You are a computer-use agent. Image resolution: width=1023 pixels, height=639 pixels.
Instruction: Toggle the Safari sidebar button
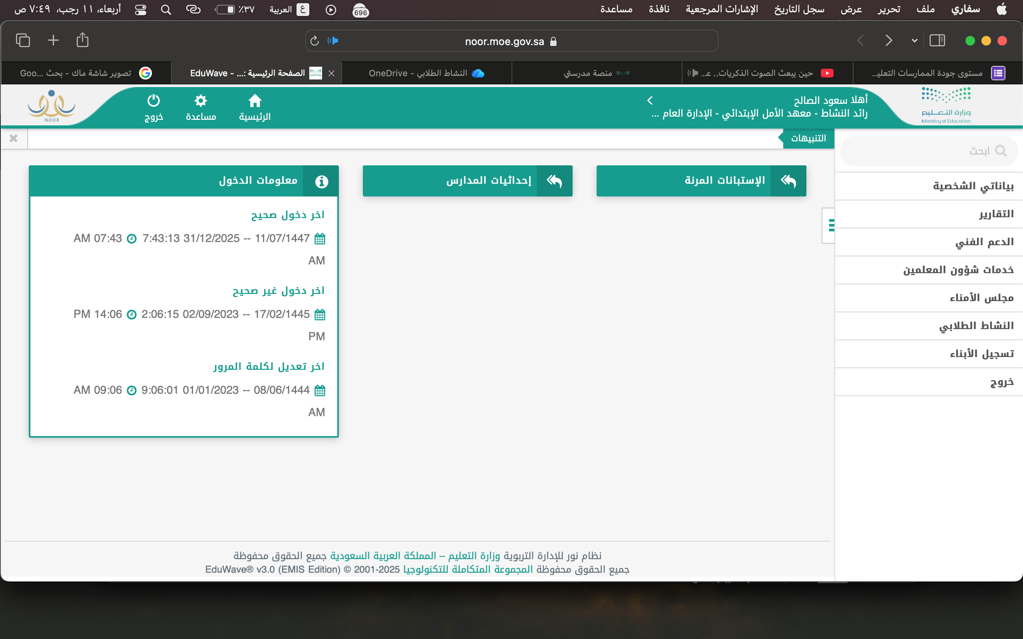(x=937, y=41)
